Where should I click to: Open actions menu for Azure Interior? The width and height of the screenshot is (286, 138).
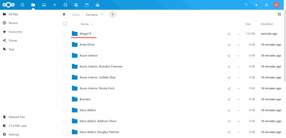tap(238, 56)
